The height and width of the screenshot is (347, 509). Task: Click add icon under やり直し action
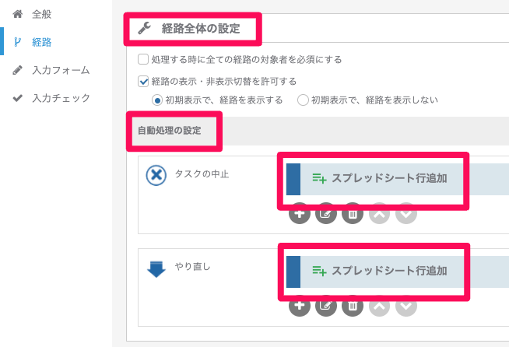click(x=300, y=306)
